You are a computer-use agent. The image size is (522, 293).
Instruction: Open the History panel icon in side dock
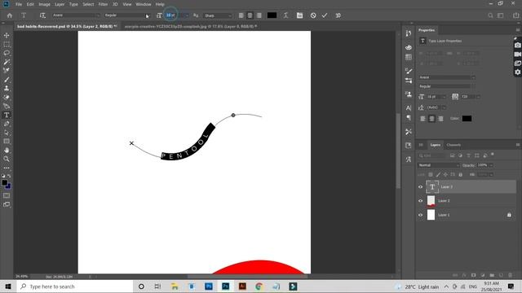click(409, 33)
